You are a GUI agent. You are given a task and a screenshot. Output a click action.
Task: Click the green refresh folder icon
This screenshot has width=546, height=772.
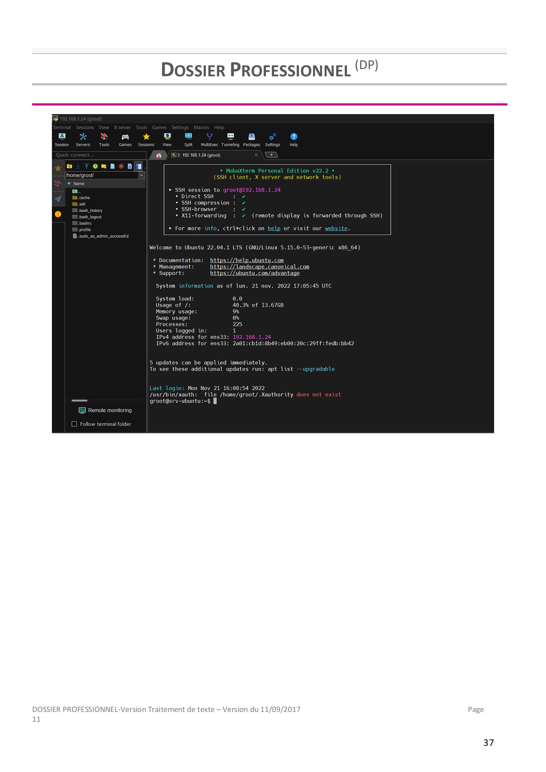(x=95, y=166)
